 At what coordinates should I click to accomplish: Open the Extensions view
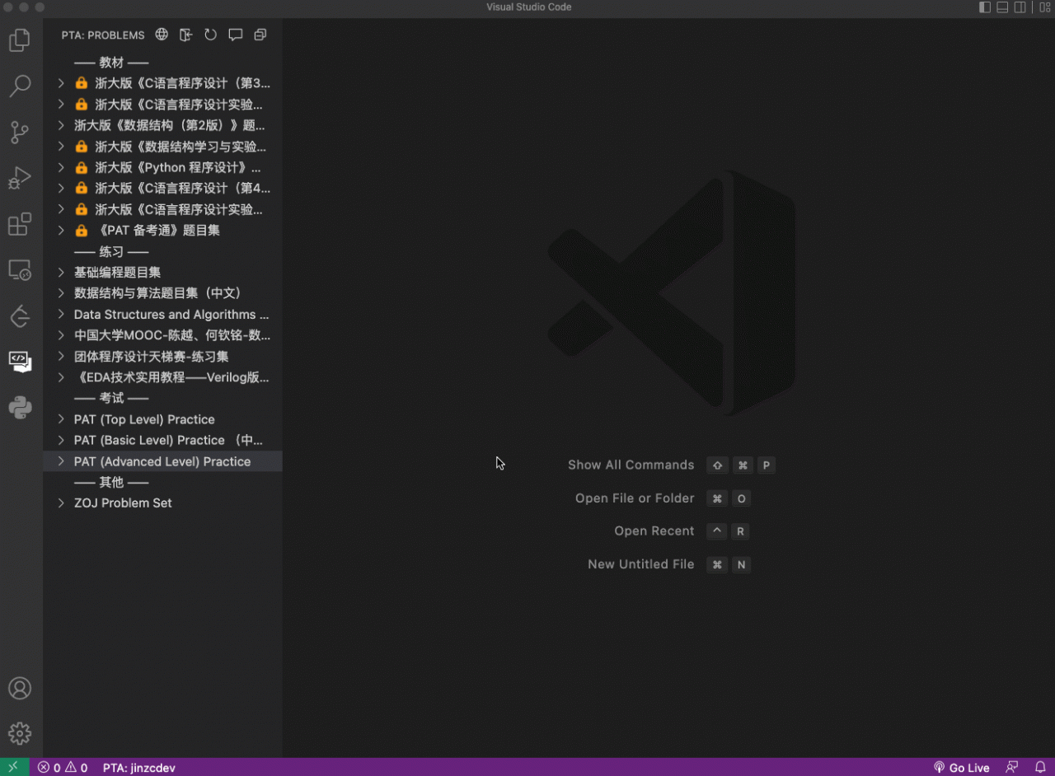20,224
